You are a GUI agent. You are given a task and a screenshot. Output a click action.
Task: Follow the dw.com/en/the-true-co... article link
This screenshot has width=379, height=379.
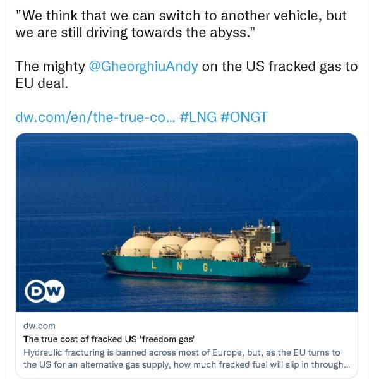click(x=95, y=117)
